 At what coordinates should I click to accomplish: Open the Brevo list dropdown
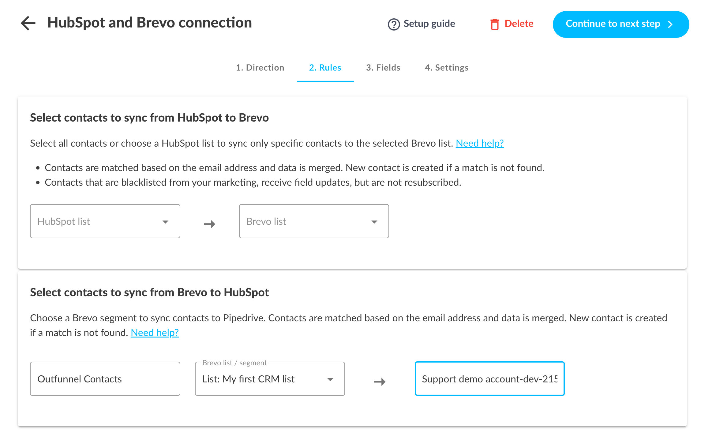(314, 221)
